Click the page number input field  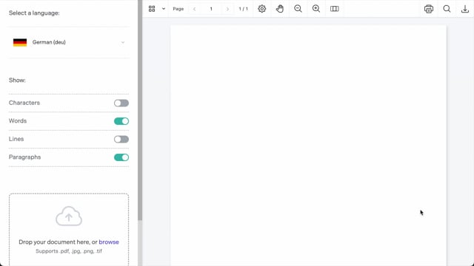click(211, 9)
